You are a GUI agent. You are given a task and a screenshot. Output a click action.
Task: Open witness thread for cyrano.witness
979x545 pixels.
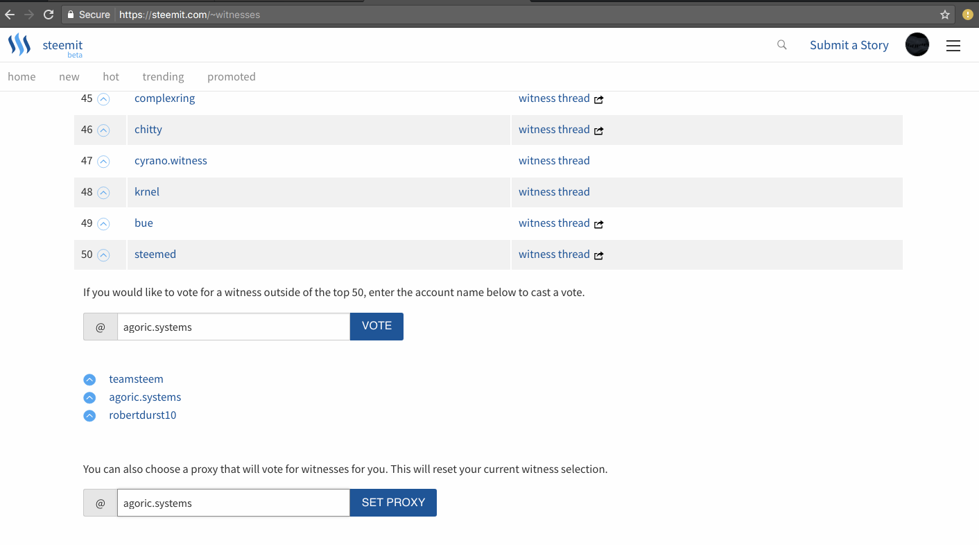(554, 160)
